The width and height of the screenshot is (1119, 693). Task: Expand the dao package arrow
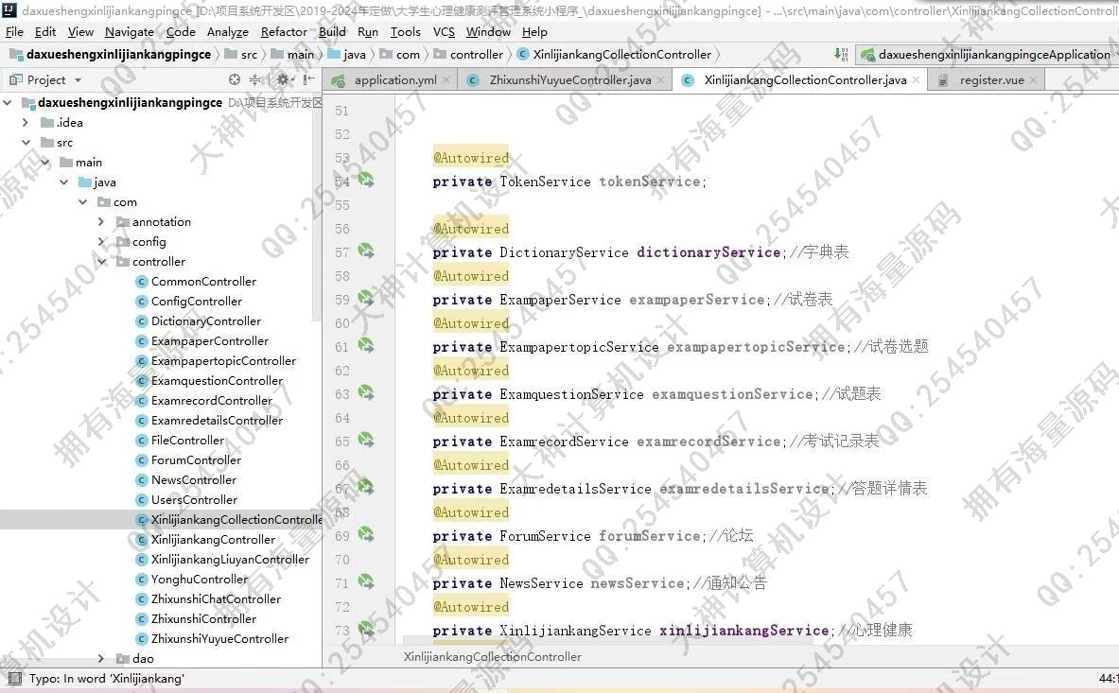(101, 659)
